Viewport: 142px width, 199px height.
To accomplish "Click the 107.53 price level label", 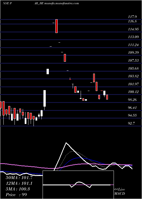I will 133,60.
